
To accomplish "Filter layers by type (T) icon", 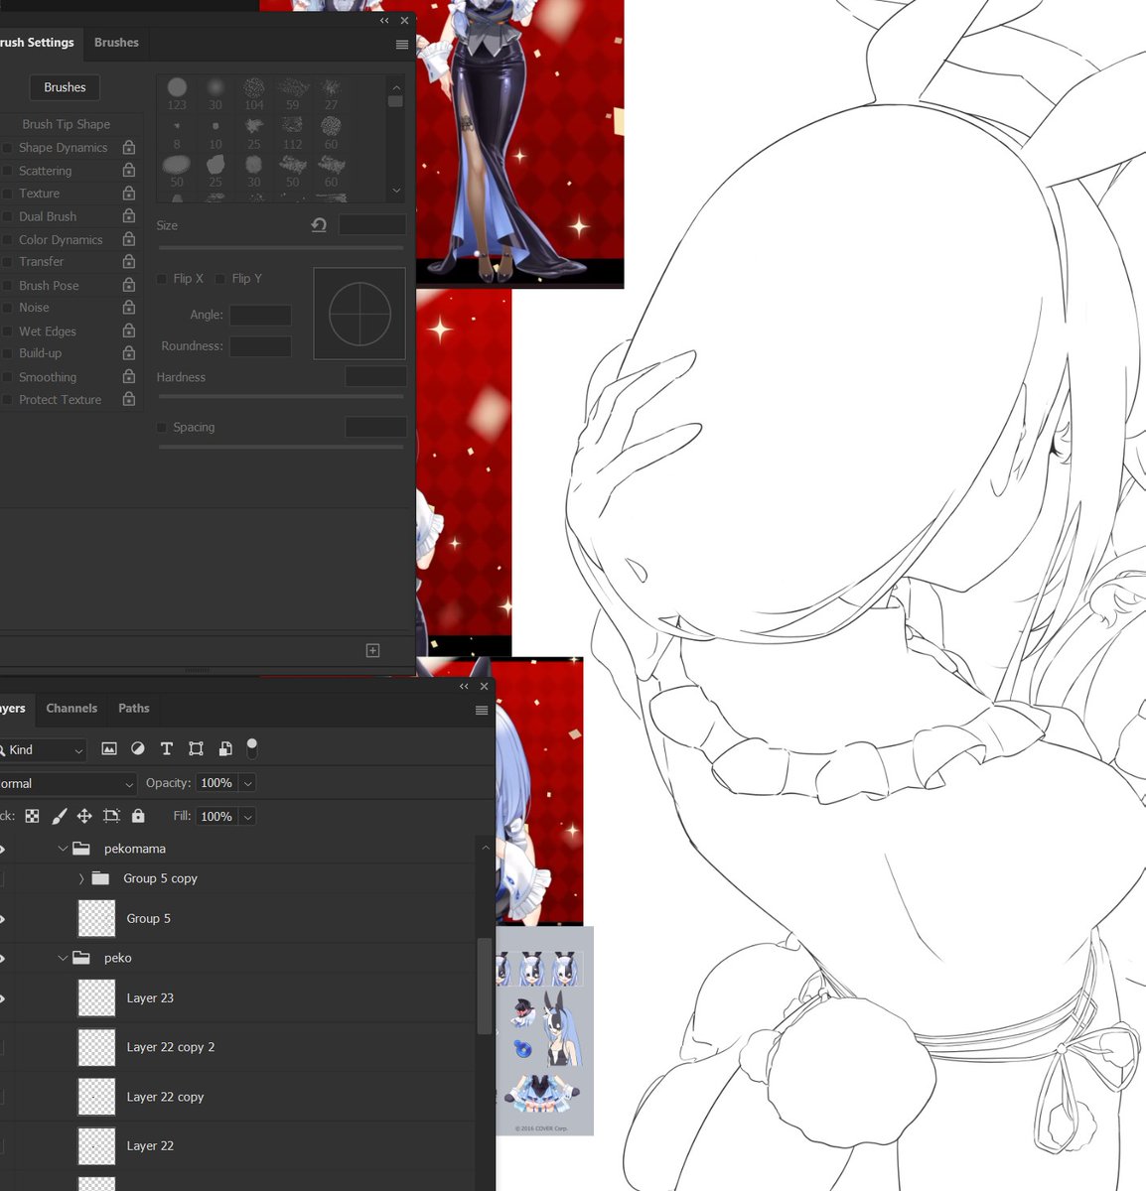I will coord(167,748).
